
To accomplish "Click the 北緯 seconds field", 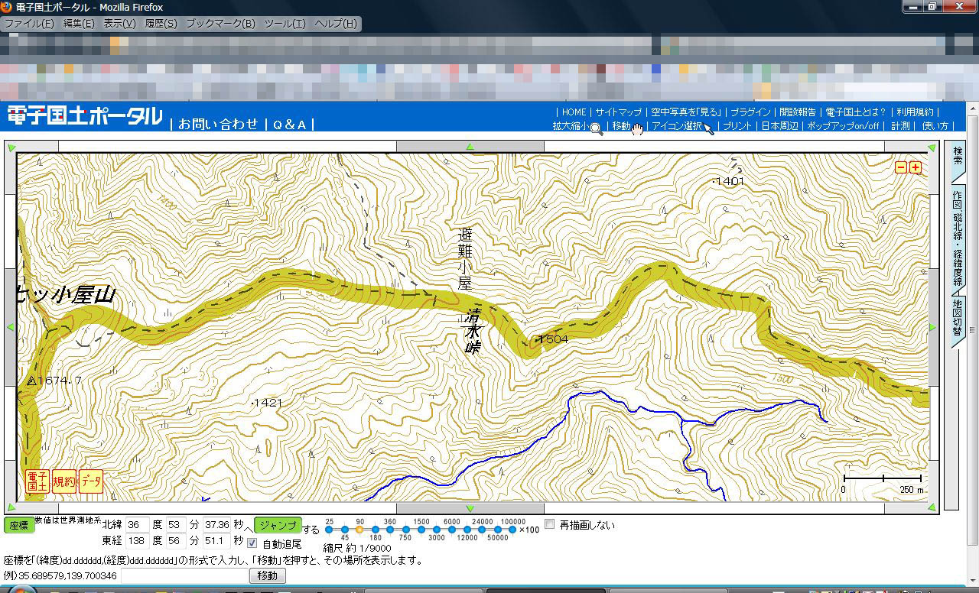I will click(x=217, y=525).
